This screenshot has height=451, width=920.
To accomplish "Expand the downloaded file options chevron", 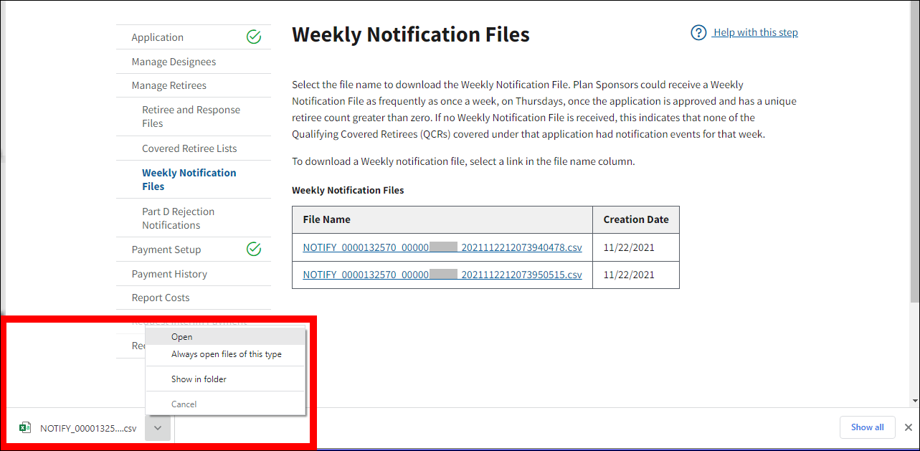I will point(158,428).
